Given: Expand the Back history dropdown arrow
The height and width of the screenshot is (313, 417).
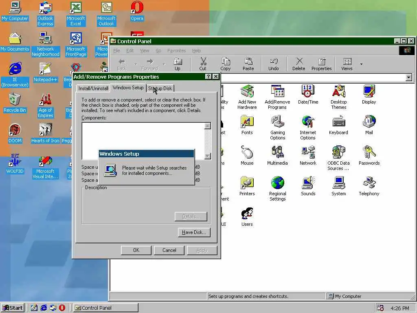Looking at the screenshot, I should point(136,64).
